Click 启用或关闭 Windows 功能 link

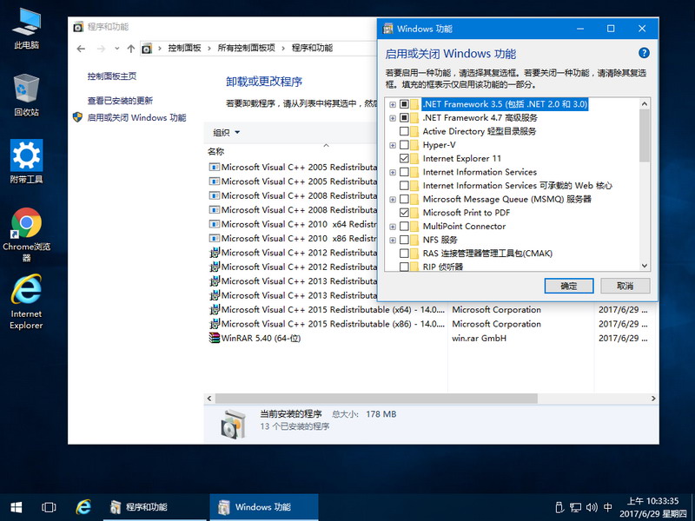pos(136,117)
